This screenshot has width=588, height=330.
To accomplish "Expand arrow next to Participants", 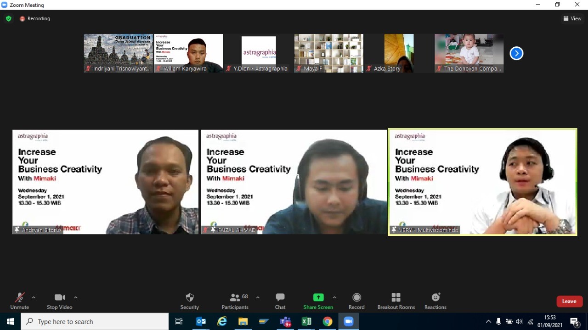I will tap(258, 297).
